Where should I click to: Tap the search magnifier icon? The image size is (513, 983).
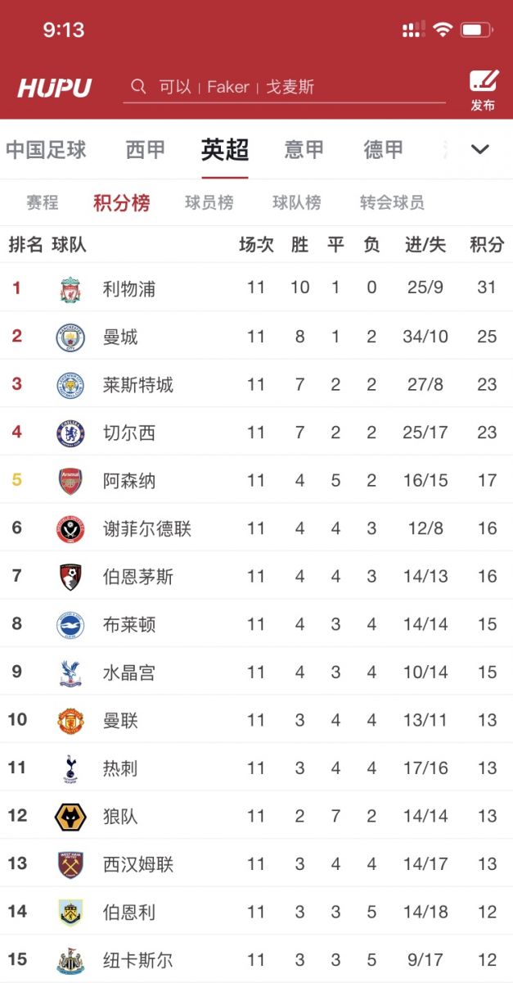[139, 87]
